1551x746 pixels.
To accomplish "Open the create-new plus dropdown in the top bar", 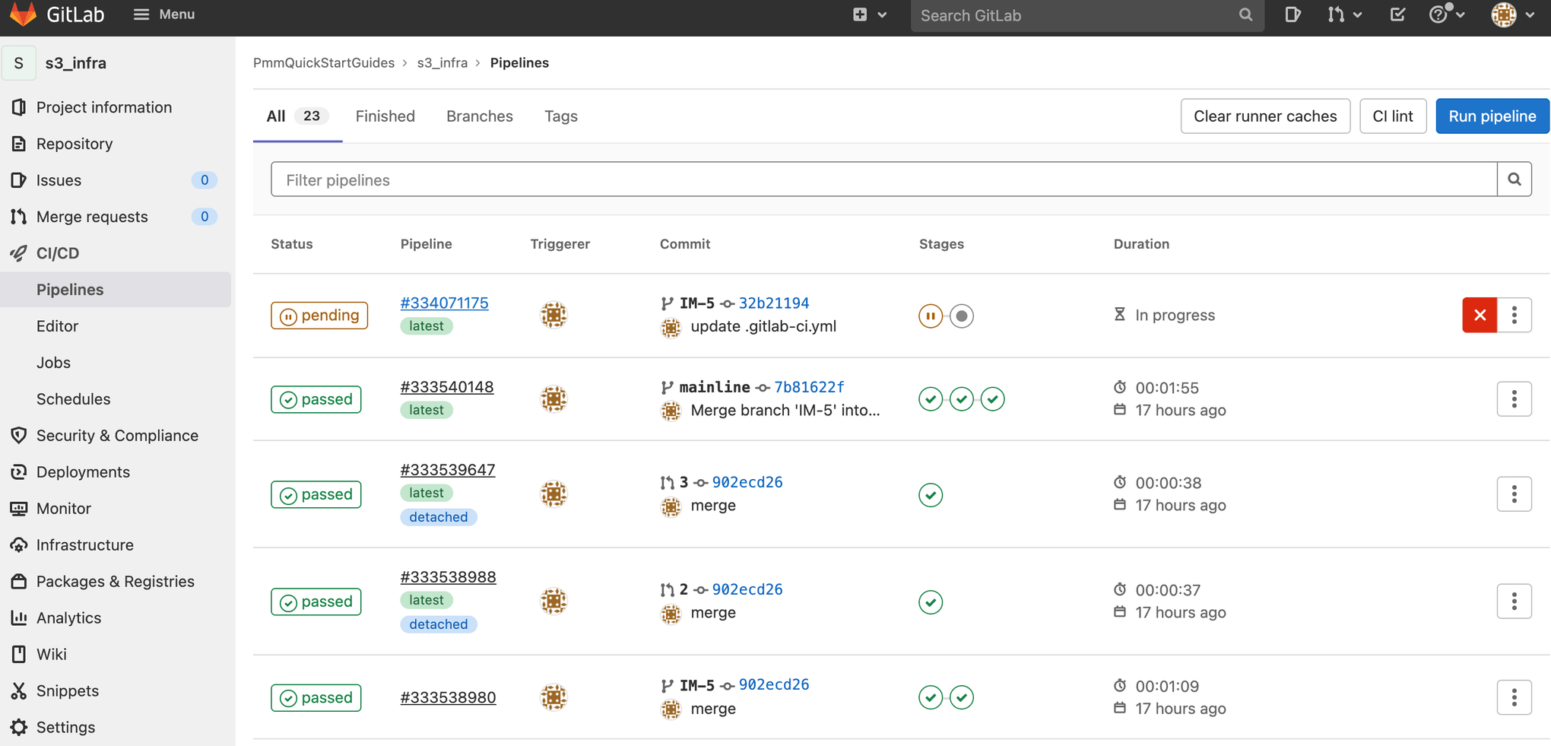I will point(869,14).
